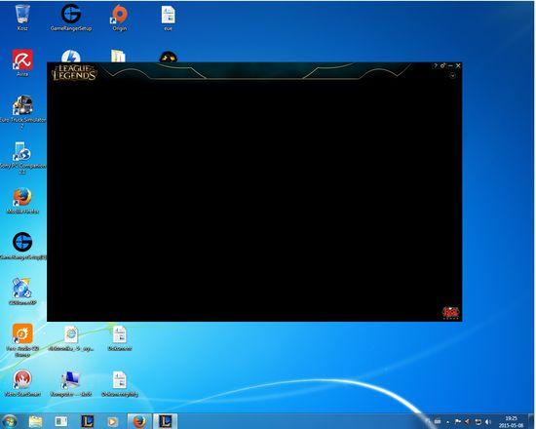Show hidden system tray icons
The width and height of the screenshot is (536, 429).
[448, 422]
